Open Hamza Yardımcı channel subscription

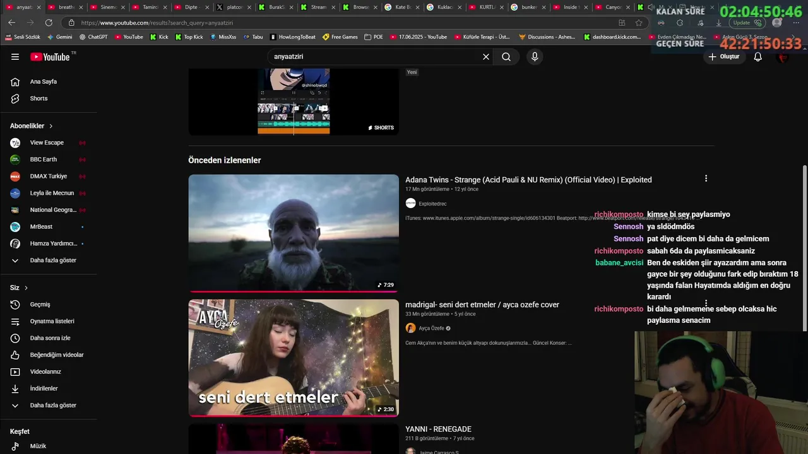click(x=49, y=243)
